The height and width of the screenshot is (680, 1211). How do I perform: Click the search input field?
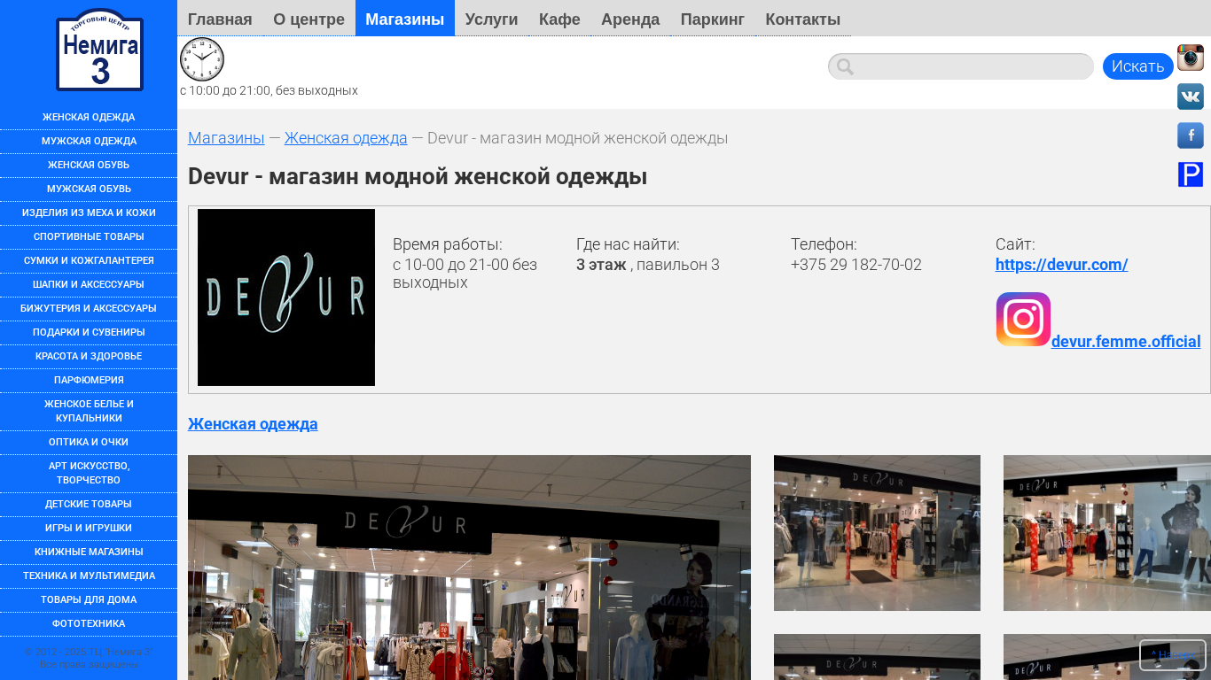[961, 66]
